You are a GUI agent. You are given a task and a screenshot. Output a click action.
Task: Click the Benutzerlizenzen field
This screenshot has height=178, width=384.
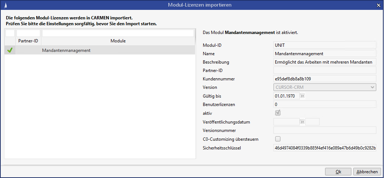click(325, 104)
